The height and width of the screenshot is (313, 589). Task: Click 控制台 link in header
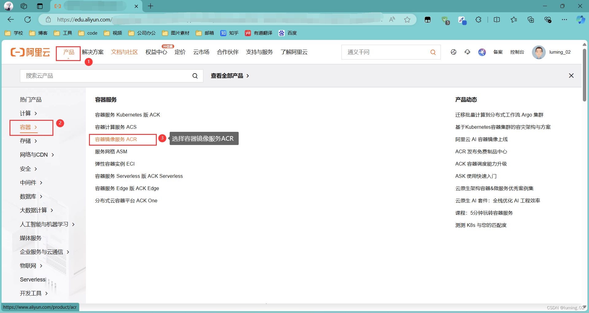click(517, 52)
